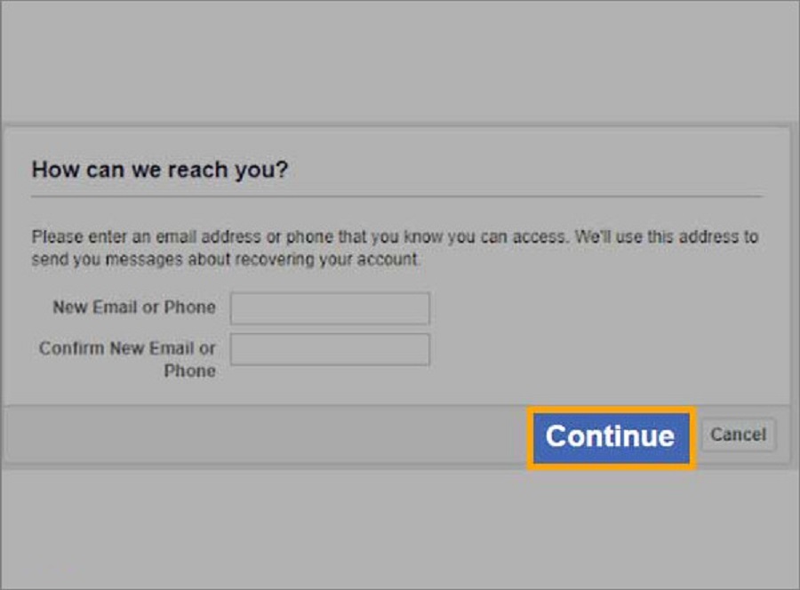
Task: Click the footer area right of Cancel button
Action: 783,435
